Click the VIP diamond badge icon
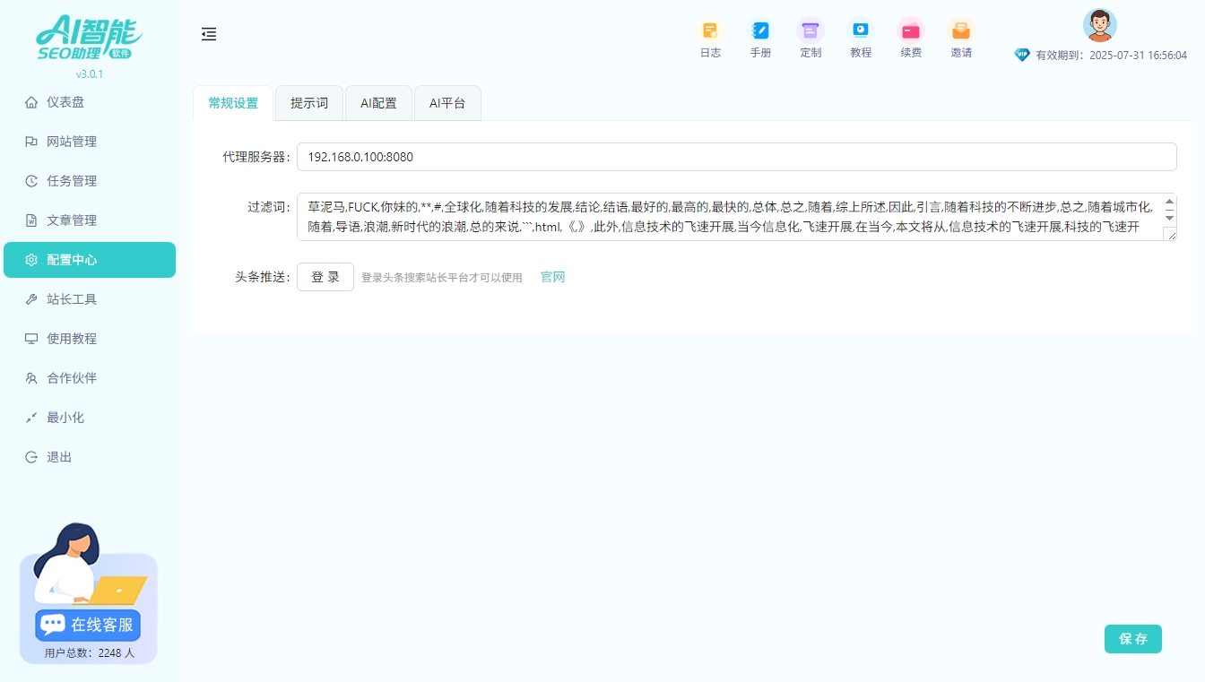Screen dimensions: 1205x682 click(x=1022, y=55)
